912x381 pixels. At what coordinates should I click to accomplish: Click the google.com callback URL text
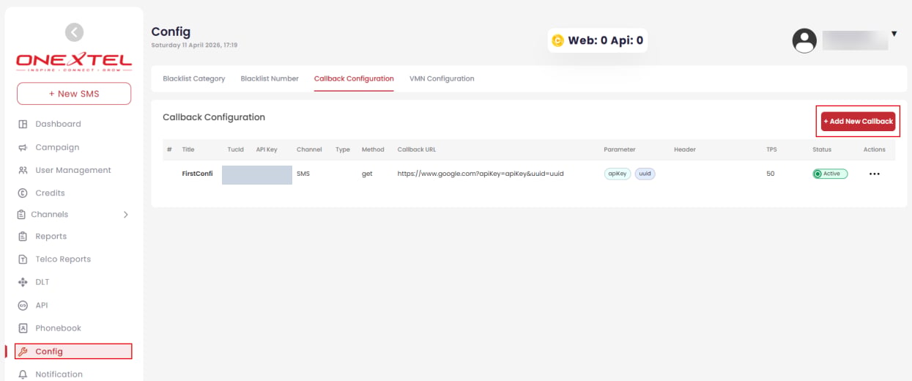click(x=481, y=174)
